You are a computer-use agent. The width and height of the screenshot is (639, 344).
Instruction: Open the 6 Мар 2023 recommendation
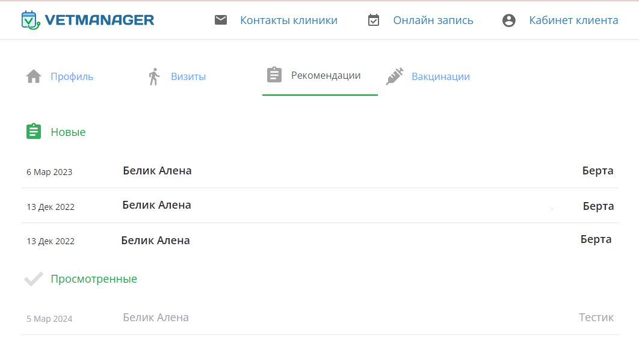tap(157, 171)
